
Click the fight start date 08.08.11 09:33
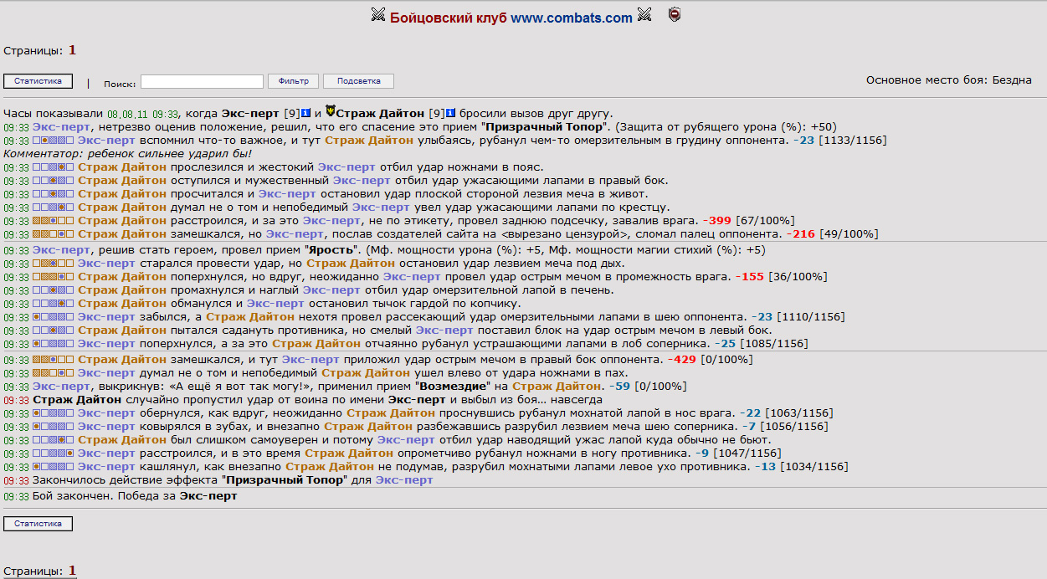click(x=142, y=114)
